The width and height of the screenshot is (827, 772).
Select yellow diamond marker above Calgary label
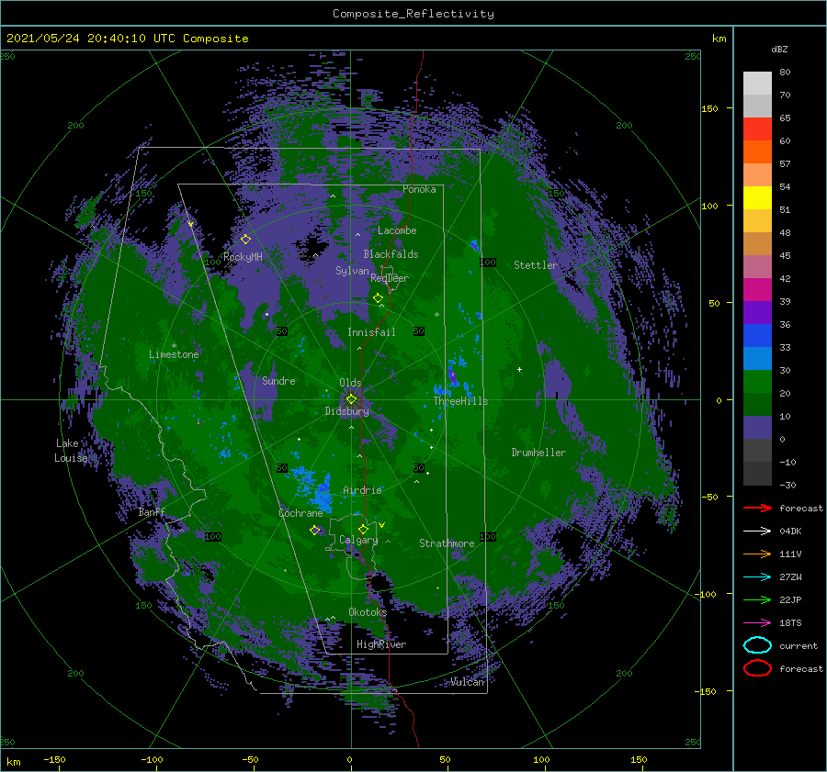[x=363, y=529]
